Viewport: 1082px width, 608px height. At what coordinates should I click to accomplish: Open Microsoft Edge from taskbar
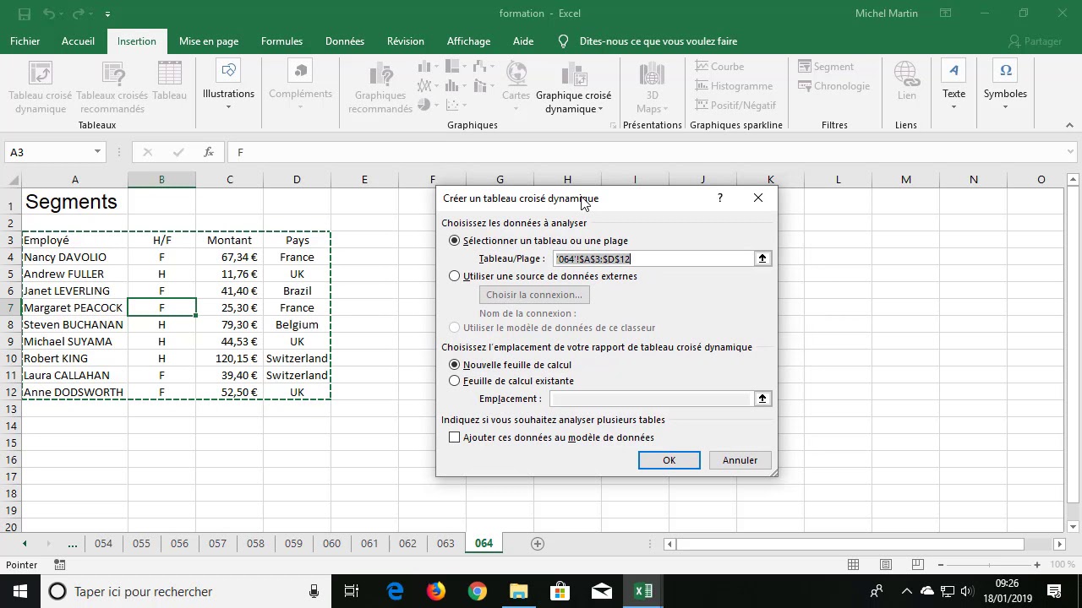(x=395, y=591)
